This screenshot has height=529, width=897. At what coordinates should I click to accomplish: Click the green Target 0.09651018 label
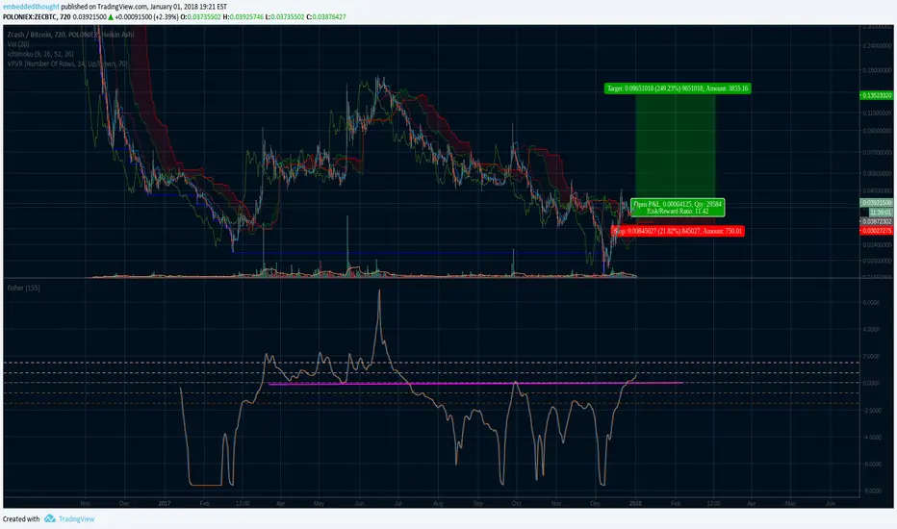click(678, 88)
